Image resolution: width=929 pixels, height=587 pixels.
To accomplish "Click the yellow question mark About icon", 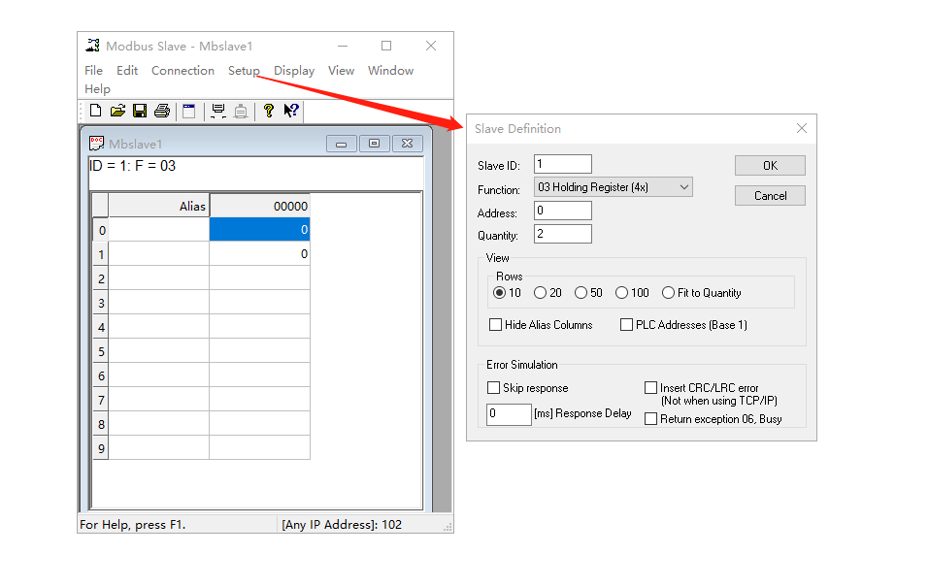I will [269, 111].
